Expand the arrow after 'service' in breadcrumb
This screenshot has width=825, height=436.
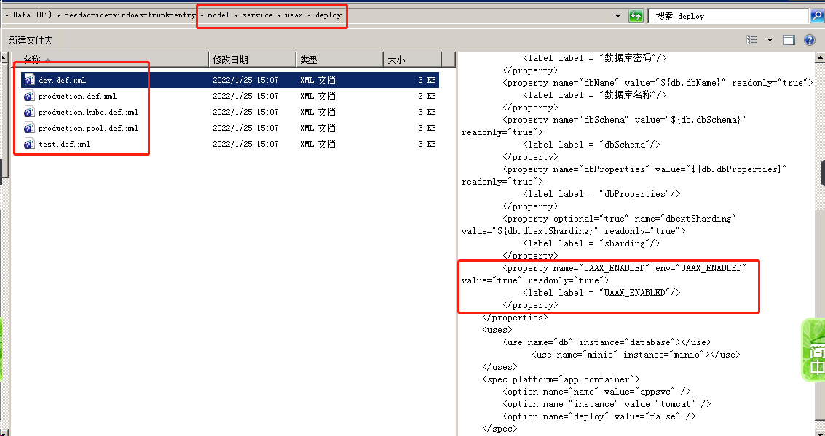click(x=278, y=15)
